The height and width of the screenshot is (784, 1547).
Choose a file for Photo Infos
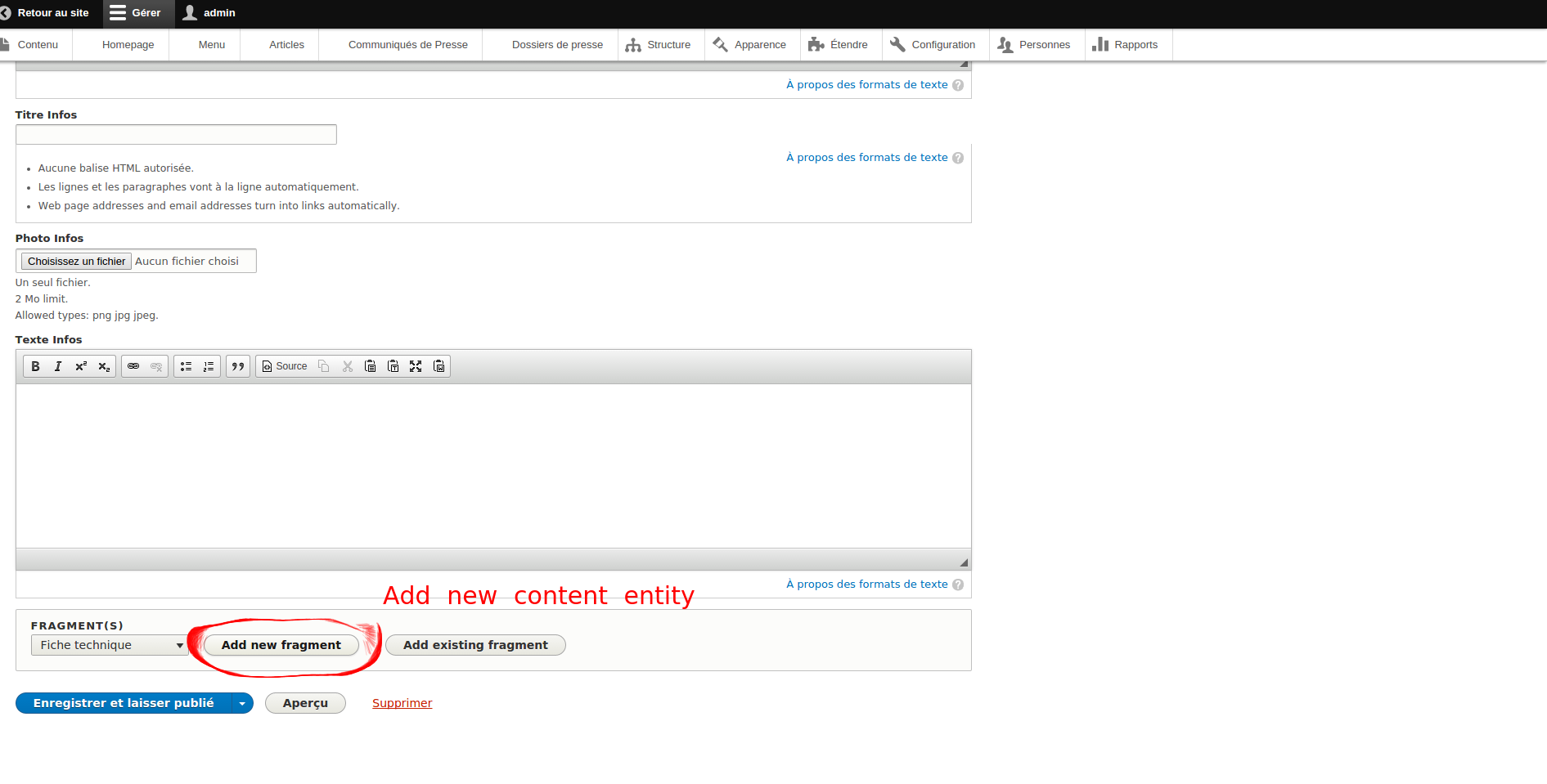[x=75, y=261]
